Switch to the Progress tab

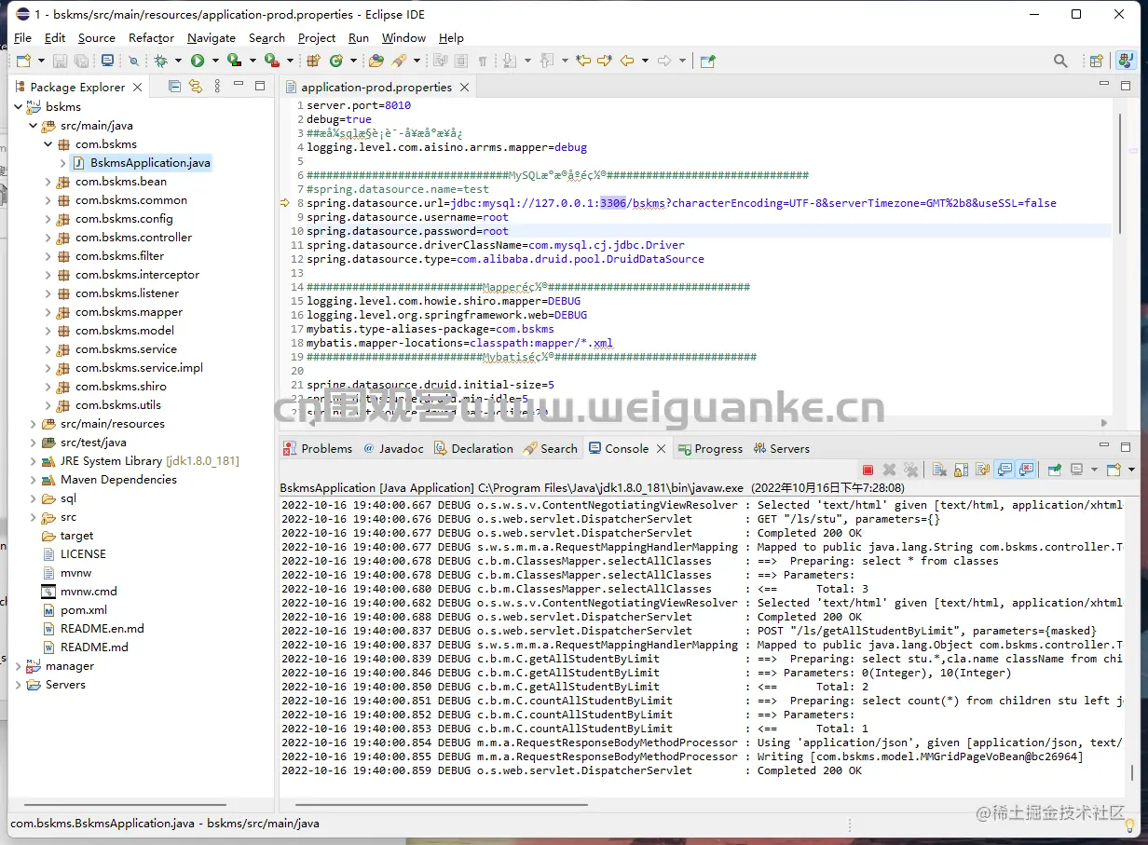click(x=710, y=448)
